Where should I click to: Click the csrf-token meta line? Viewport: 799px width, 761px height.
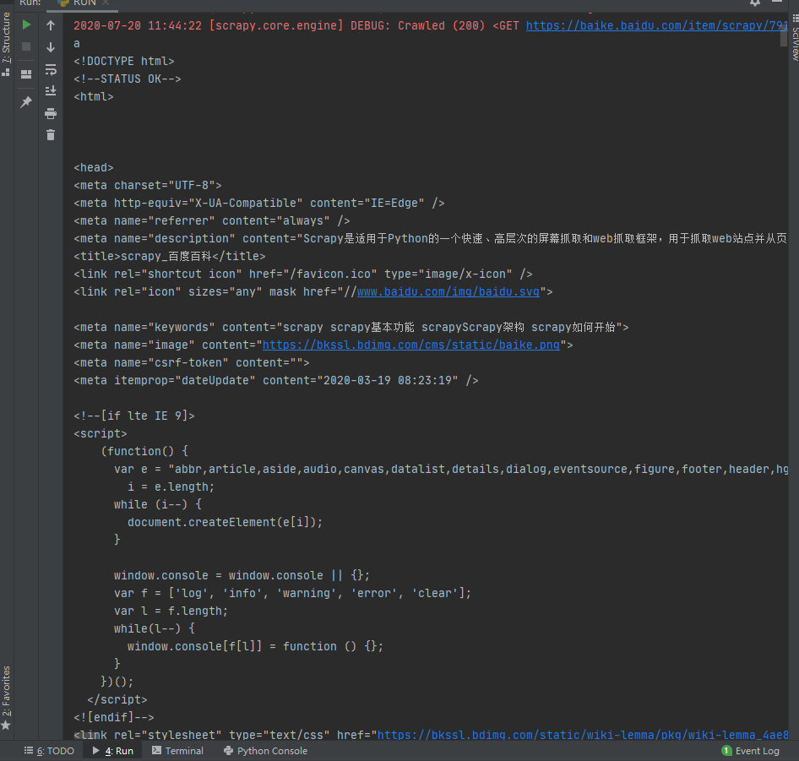click(x=192, y=363)
